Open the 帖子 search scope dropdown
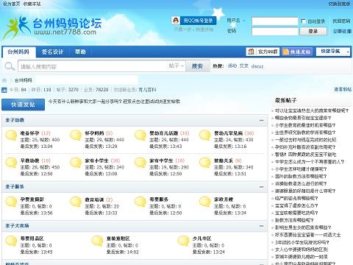The height and width of the screenshot is (265, 353). click(176, 66)
